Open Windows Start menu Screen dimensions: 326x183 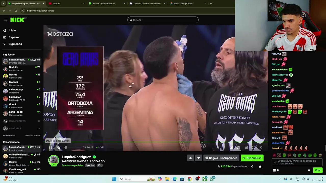114,179
